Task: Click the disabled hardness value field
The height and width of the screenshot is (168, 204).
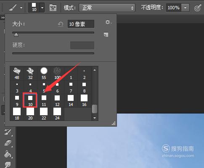Action: (82, 45)
